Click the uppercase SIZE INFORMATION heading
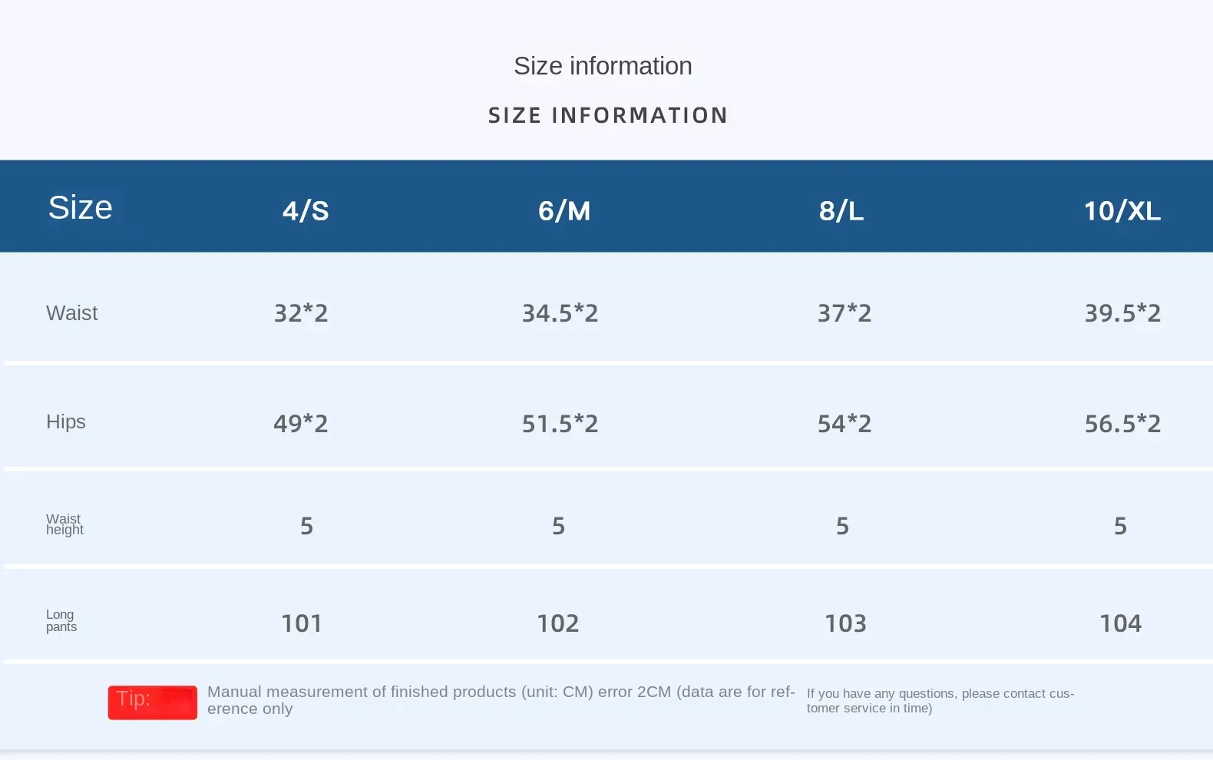1213x760 pixels. [607, 115]
